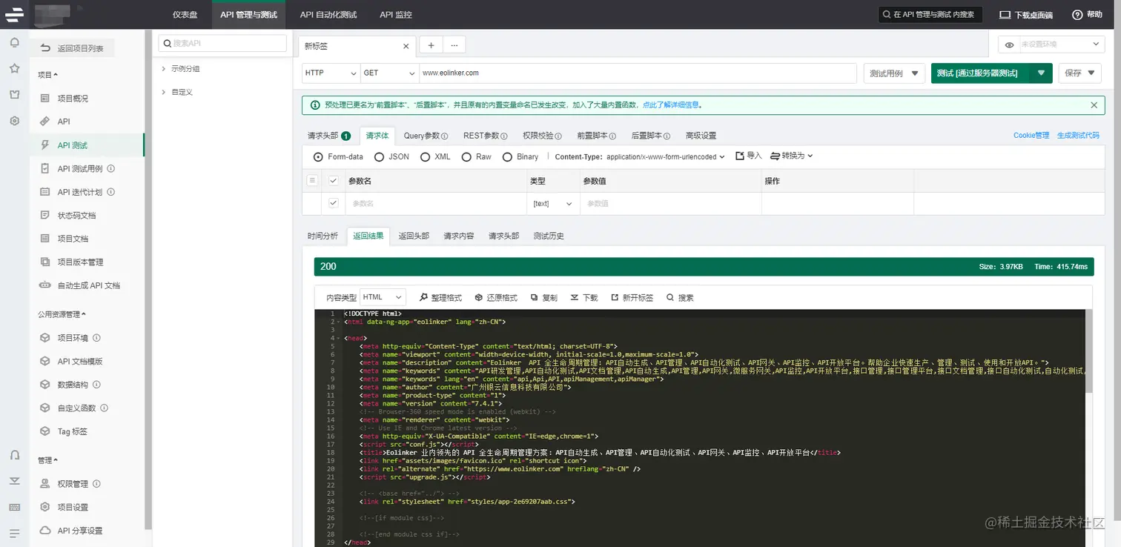Image resolution: width=1121 pixels, height=547 pixels.
Task: Click the 生成测试代码 link
Action: [x=1078, y=136]
